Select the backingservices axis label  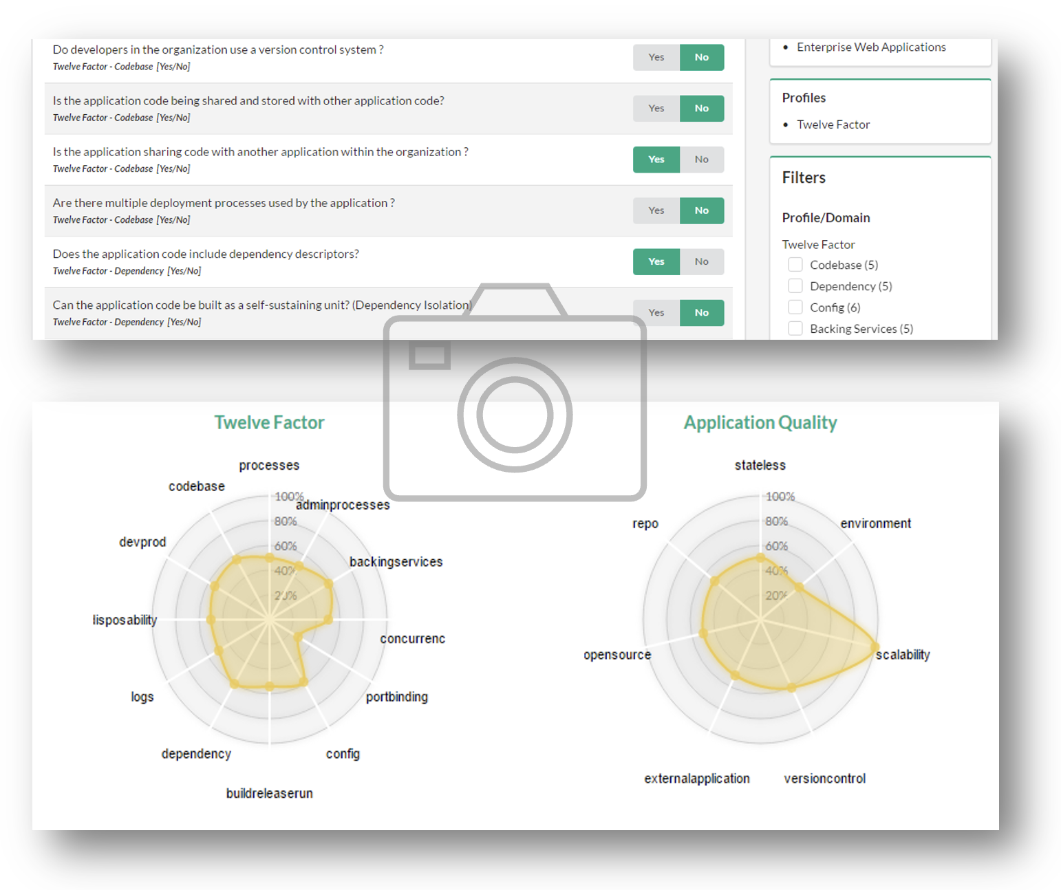396,562
